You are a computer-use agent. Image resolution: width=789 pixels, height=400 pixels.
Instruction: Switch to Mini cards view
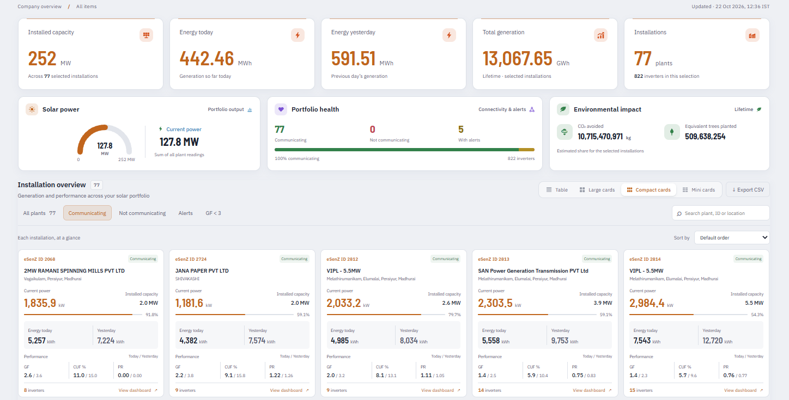[x=699, y=190]
